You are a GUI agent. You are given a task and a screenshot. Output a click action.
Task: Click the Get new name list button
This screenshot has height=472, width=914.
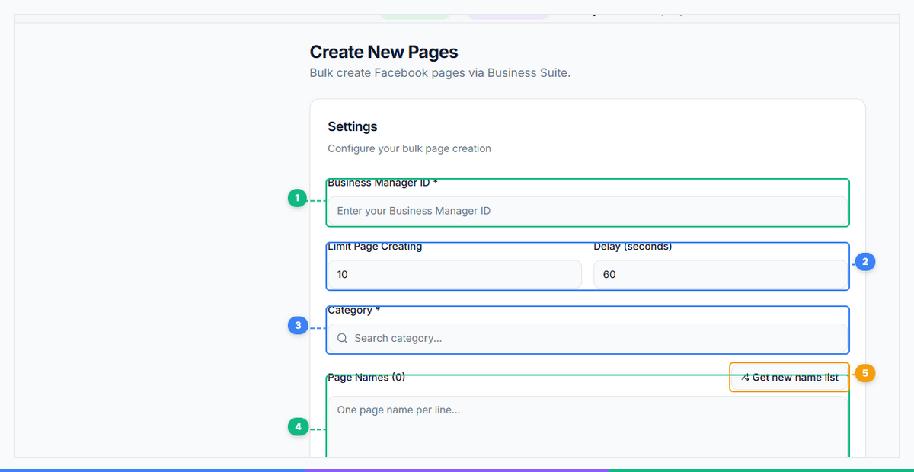[790, 378]
